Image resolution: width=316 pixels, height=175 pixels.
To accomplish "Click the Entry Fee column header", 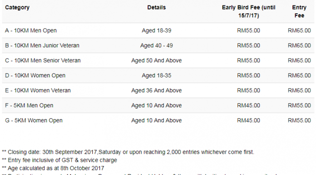I will click(x=299, y=11).
